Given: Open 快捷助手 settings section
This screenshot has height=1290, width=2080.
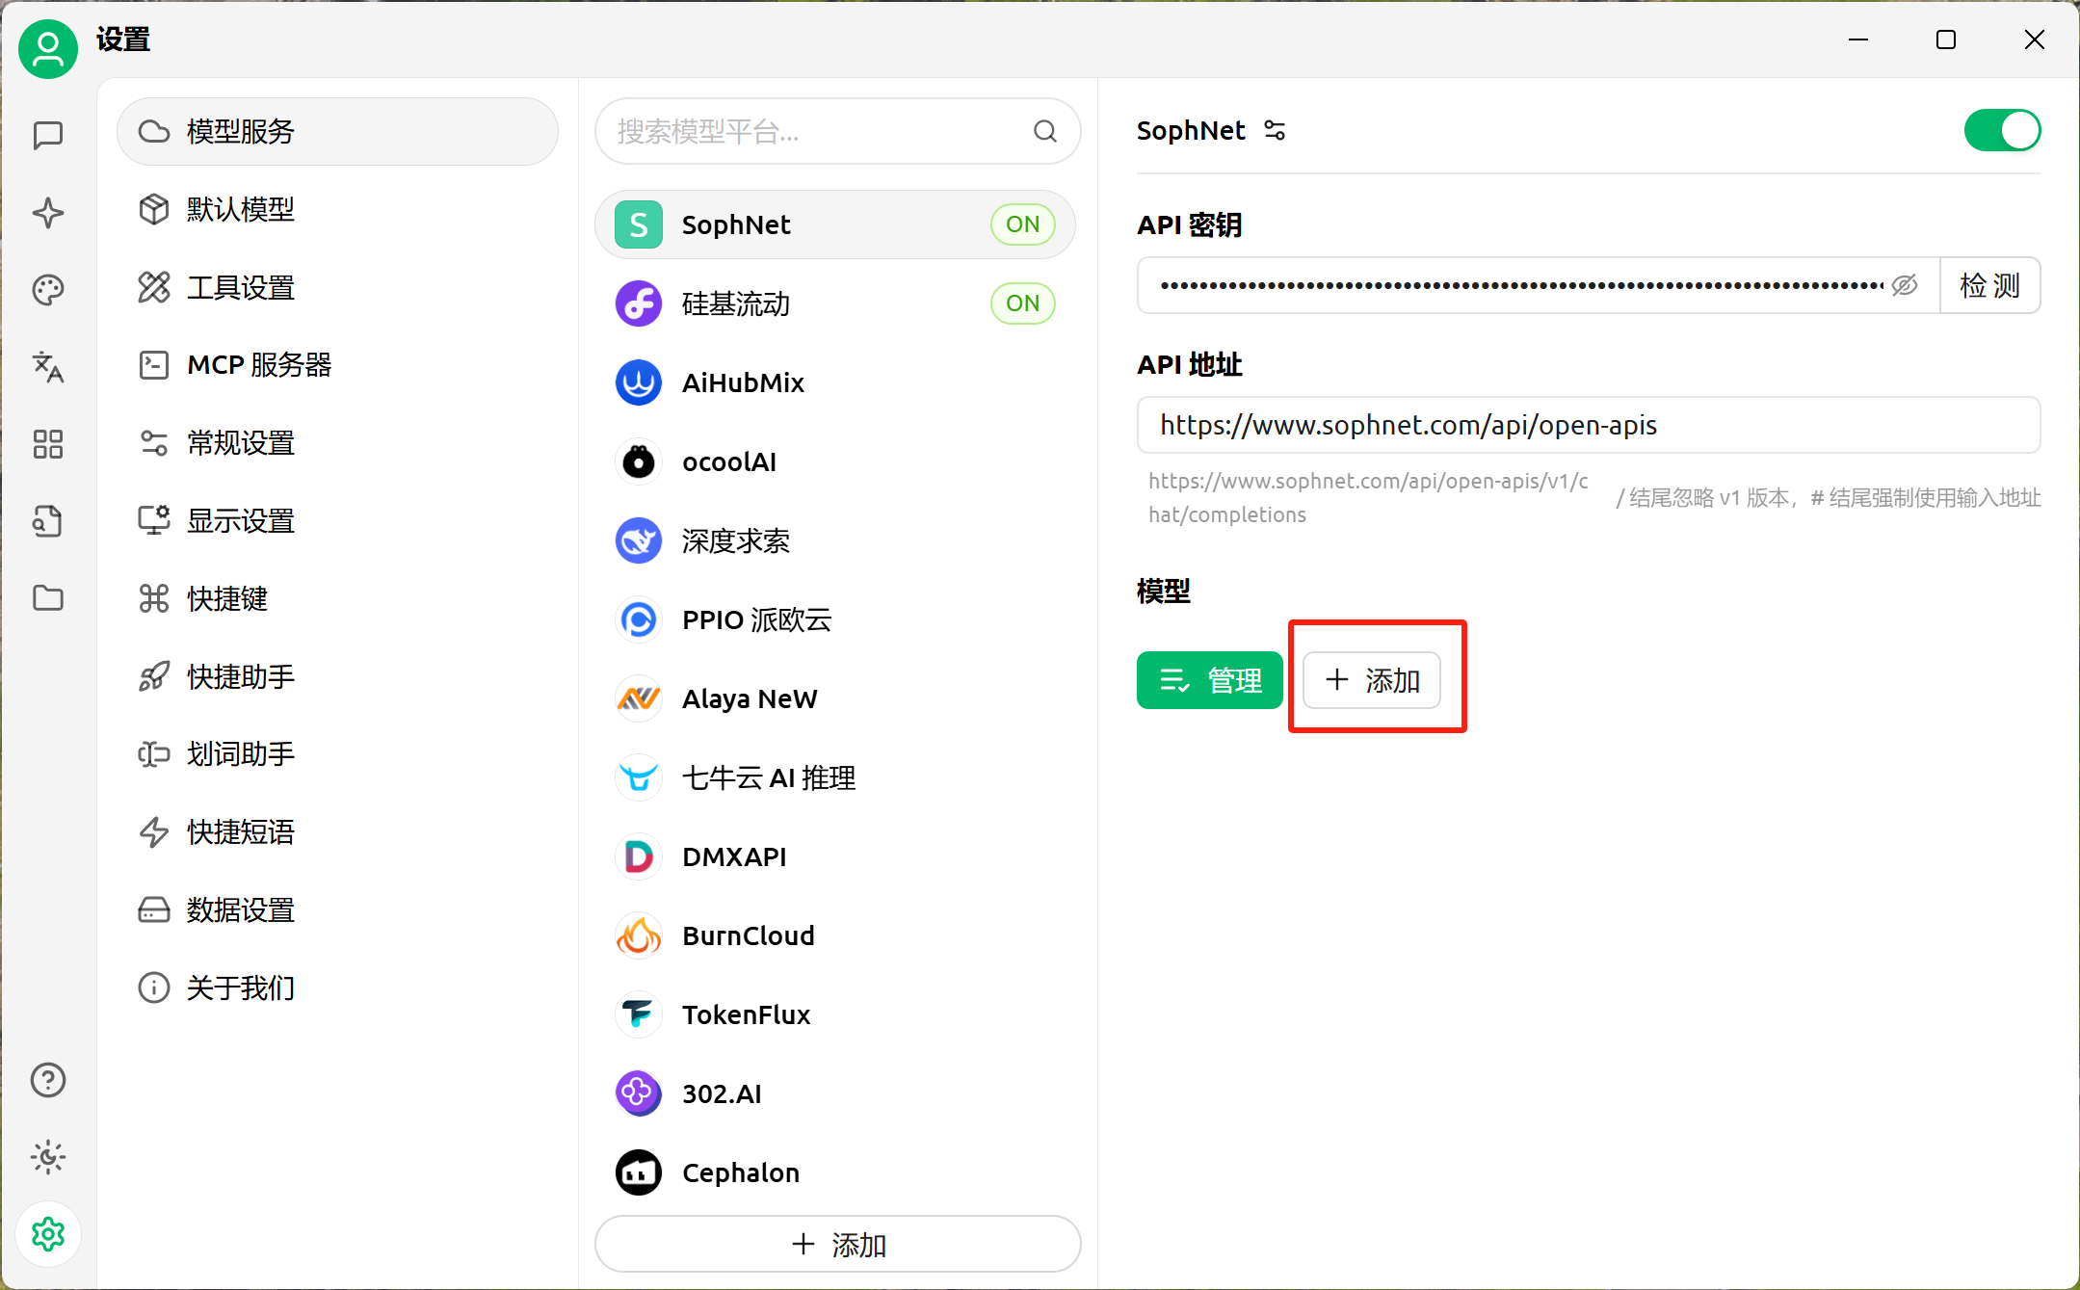Looking at the screenshot, I should 337,676.
